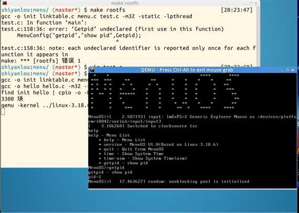Click the terminal window menu icon

(x=5, y=3)
